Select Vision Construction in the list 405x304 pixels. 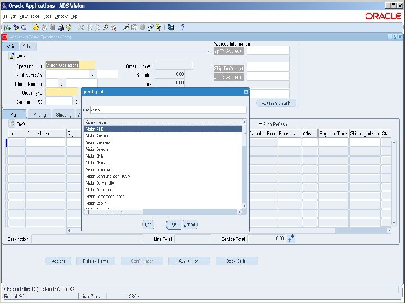pos(163,183)
